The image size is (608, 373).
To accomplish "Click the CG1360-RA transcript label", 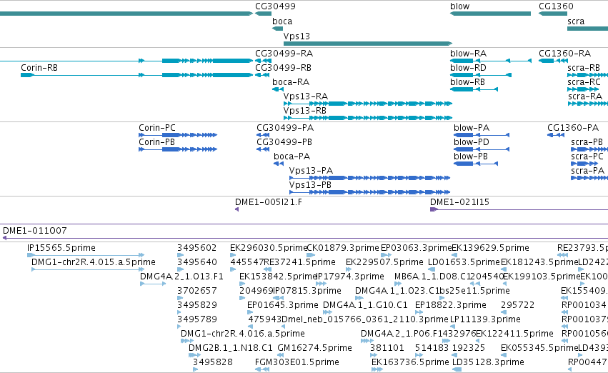I will 564,54.
